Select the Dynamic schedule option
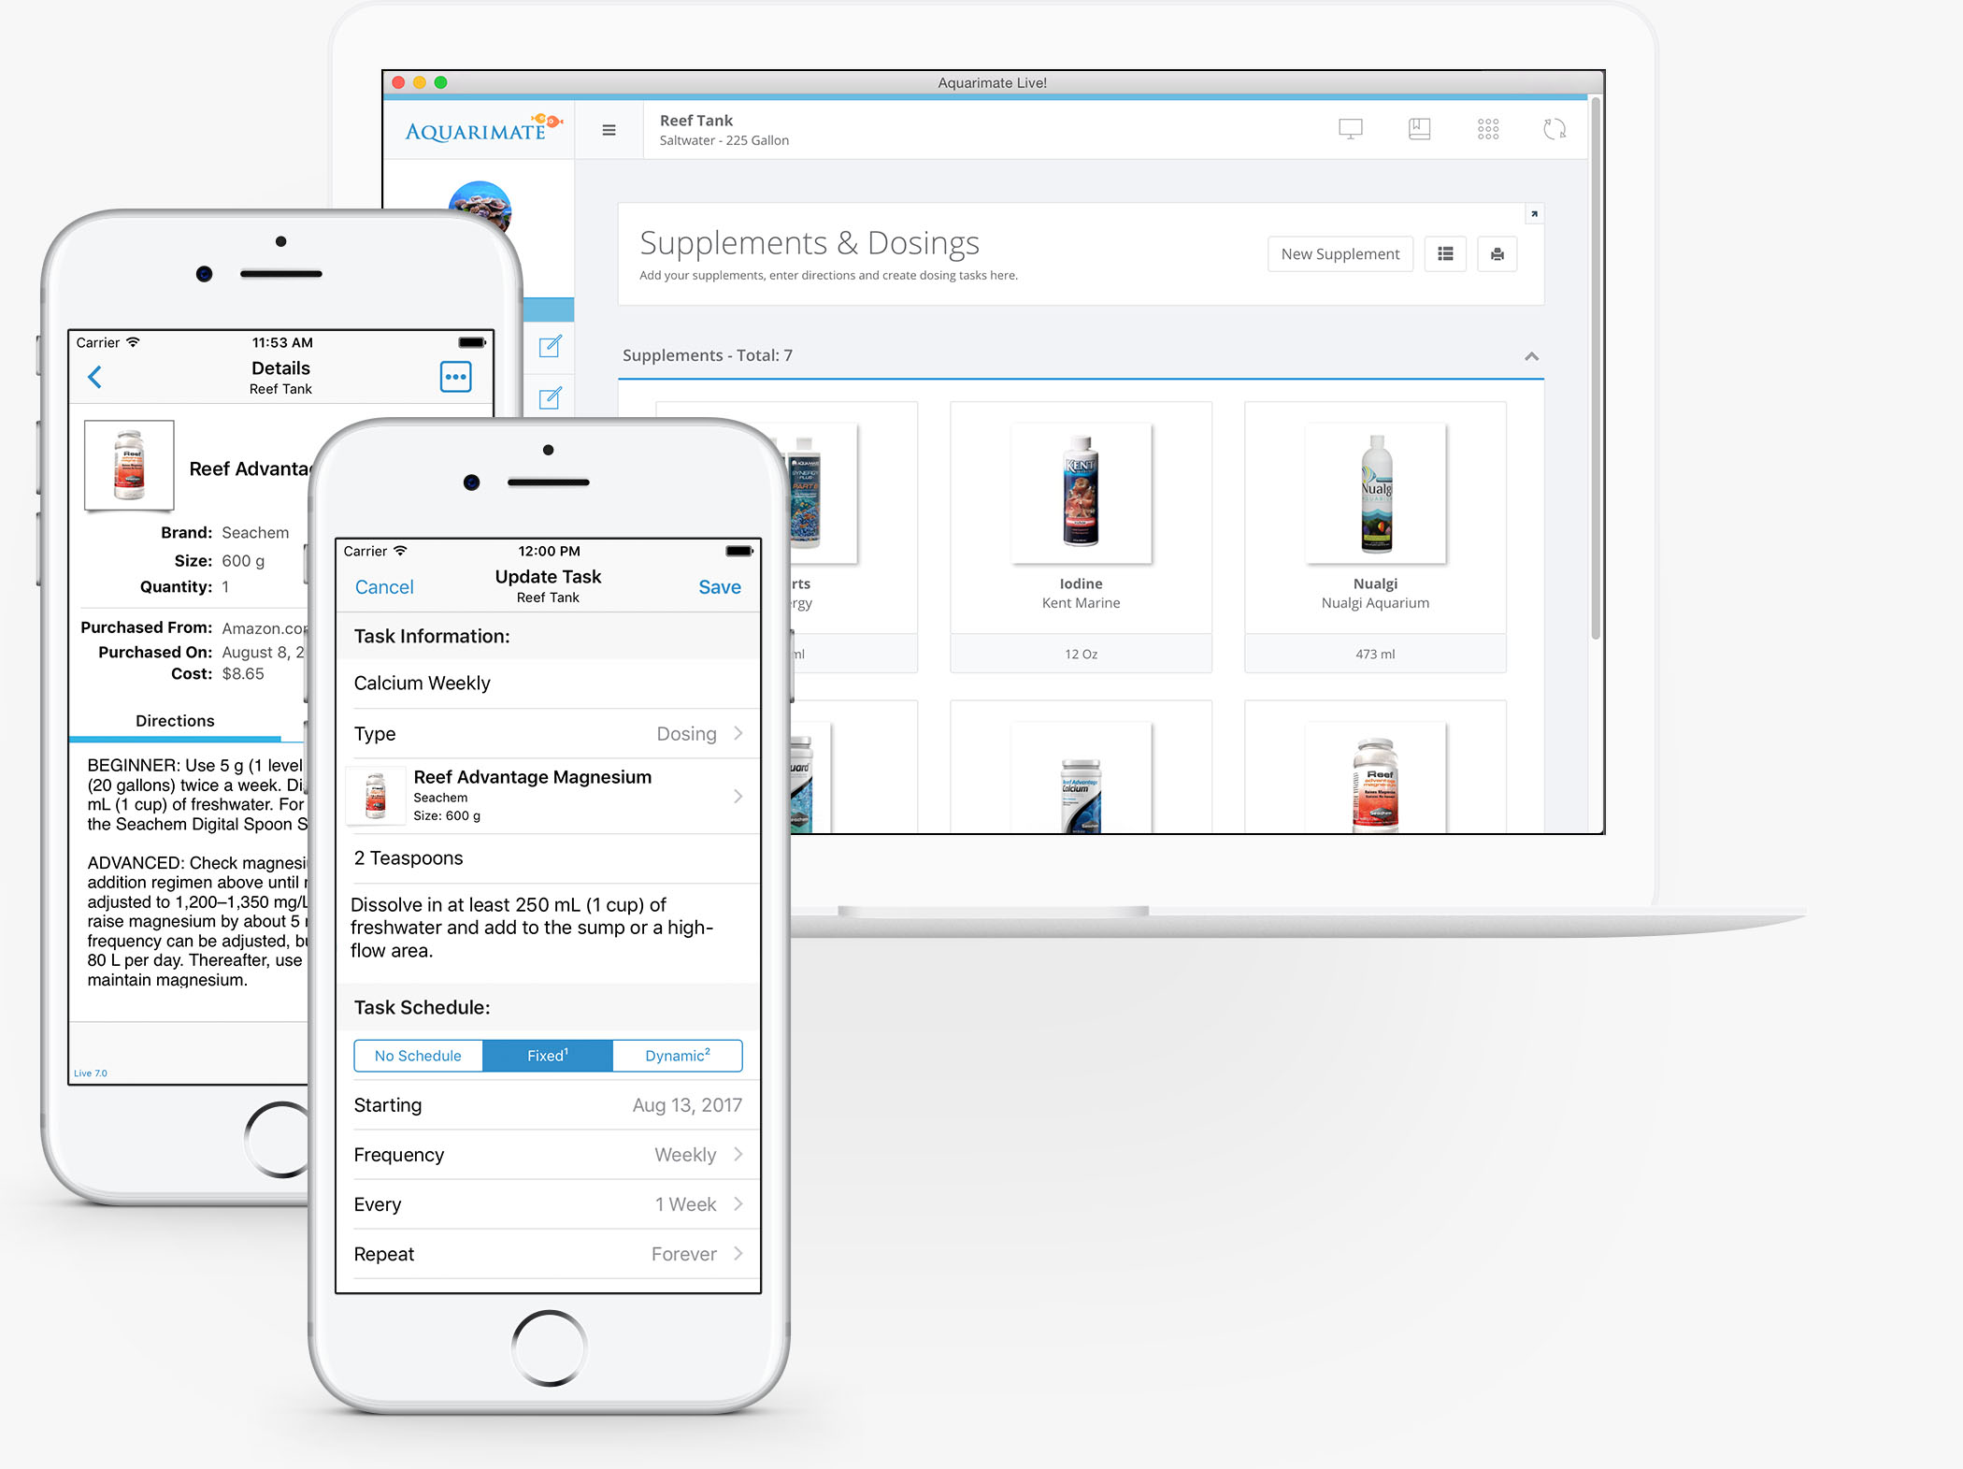The image size is (1963, 1469). (x=680, y=1054)
